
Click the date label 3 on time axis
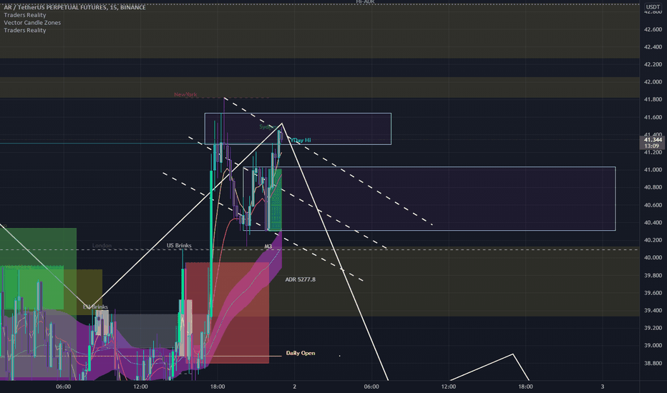click(603, 386)
